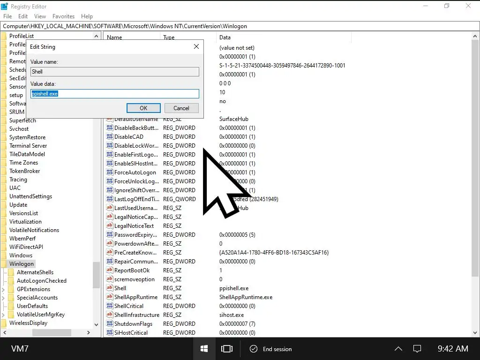Open the Help menu
The width and height of the screenshot is (480, 360).
[x=87, y=16]
